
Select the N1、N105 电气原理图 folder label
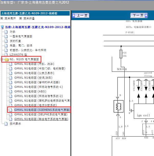click(24, 59)
